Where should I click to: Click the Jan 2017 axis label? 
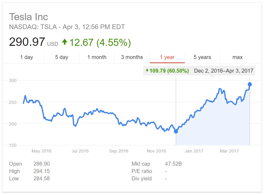pos(194,151)
